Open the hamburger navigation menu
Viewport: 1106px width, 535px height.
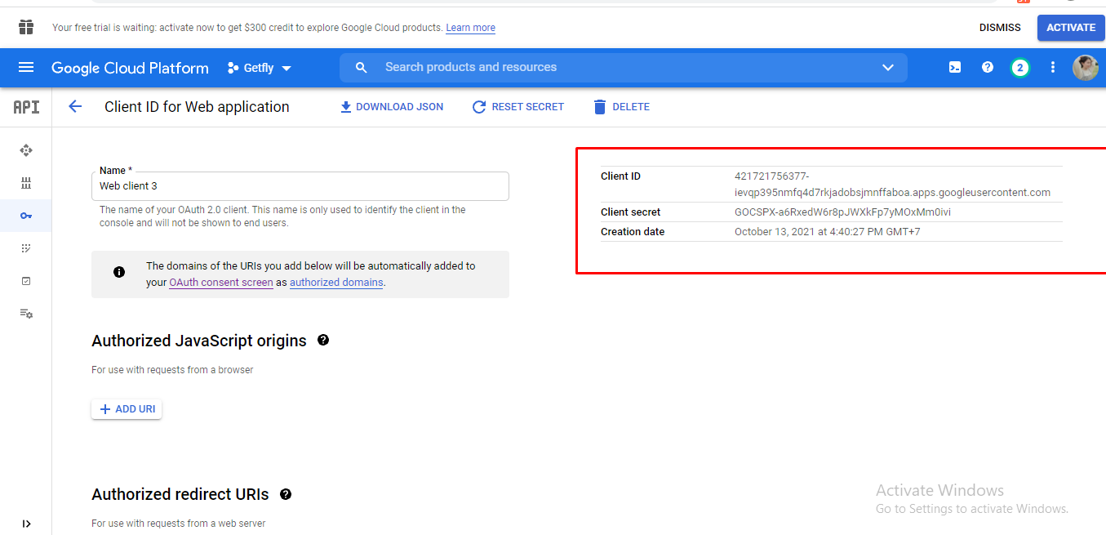coord(26,68)
